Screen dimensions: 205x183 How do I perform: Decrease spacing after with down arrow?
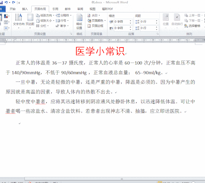point(157,29)
